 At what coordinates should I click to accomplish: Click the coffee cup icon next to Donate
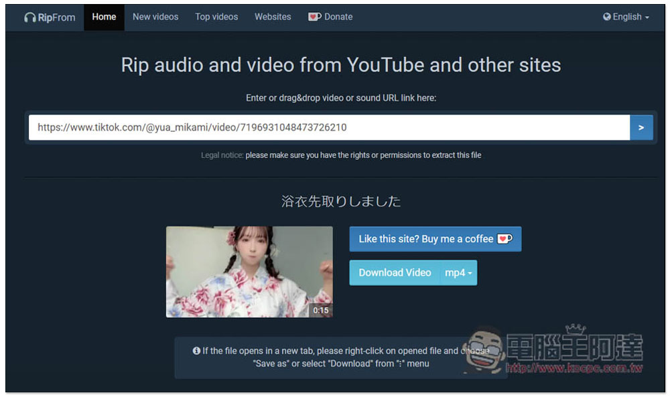click(315, 17)
